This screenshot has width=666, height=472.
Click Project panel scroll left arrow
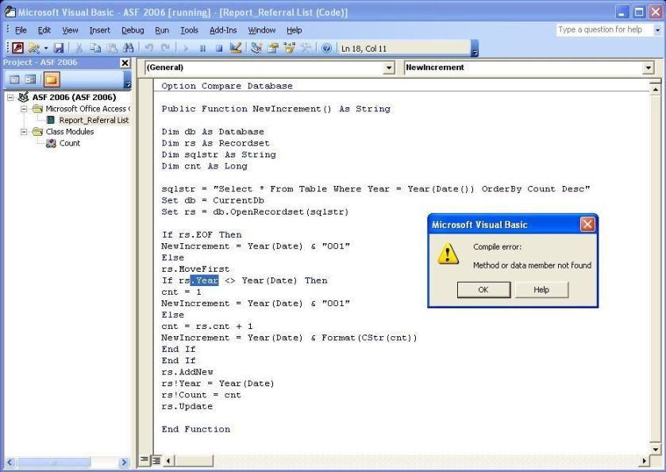pyautogui.click(x=10, y=462)
